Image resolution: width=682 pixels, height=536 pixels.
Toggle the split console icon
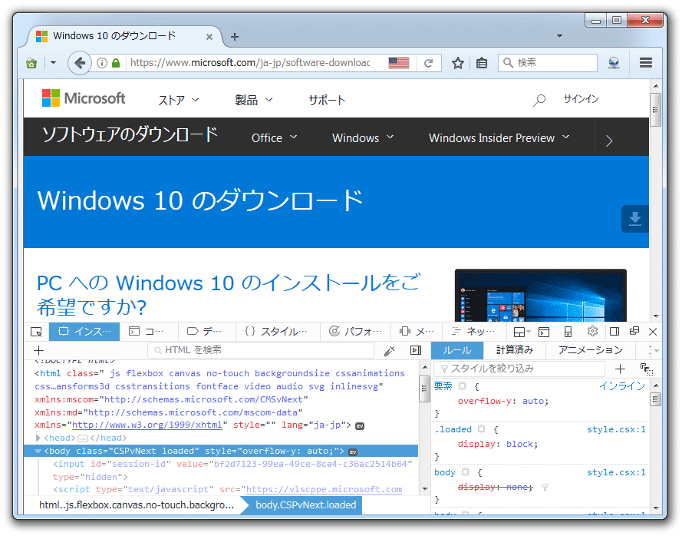(x=544, y=333)
